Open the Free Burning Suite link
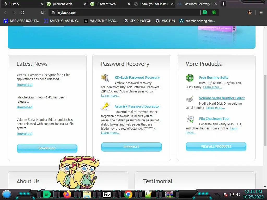The width and height of the screenshot is (267, 200). click(214, 77)
